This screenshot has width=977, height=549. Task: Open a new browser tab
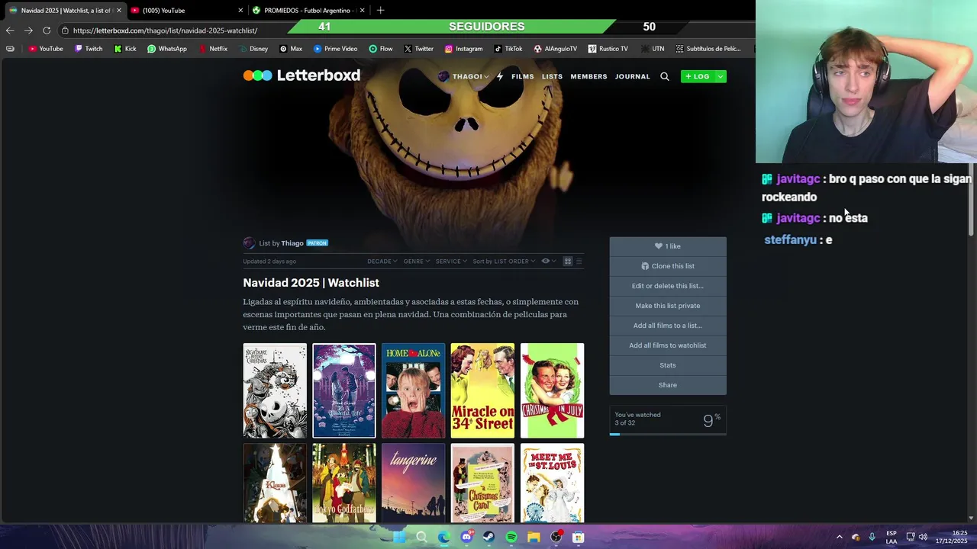(x=380, y=10)
